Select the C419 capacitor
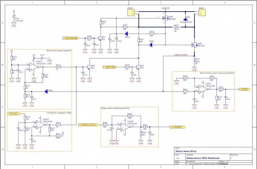 110,39
